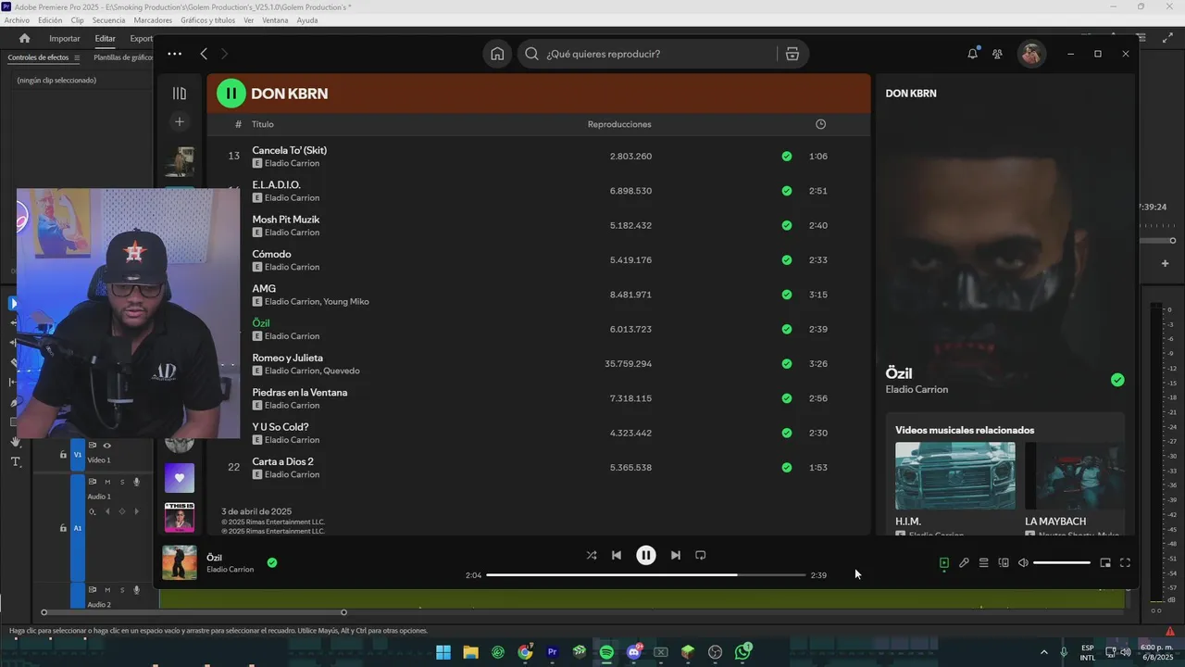Open Premiere Archivo menu
The height and width of the screenshot is (667, 1185).
pos(17,20)
